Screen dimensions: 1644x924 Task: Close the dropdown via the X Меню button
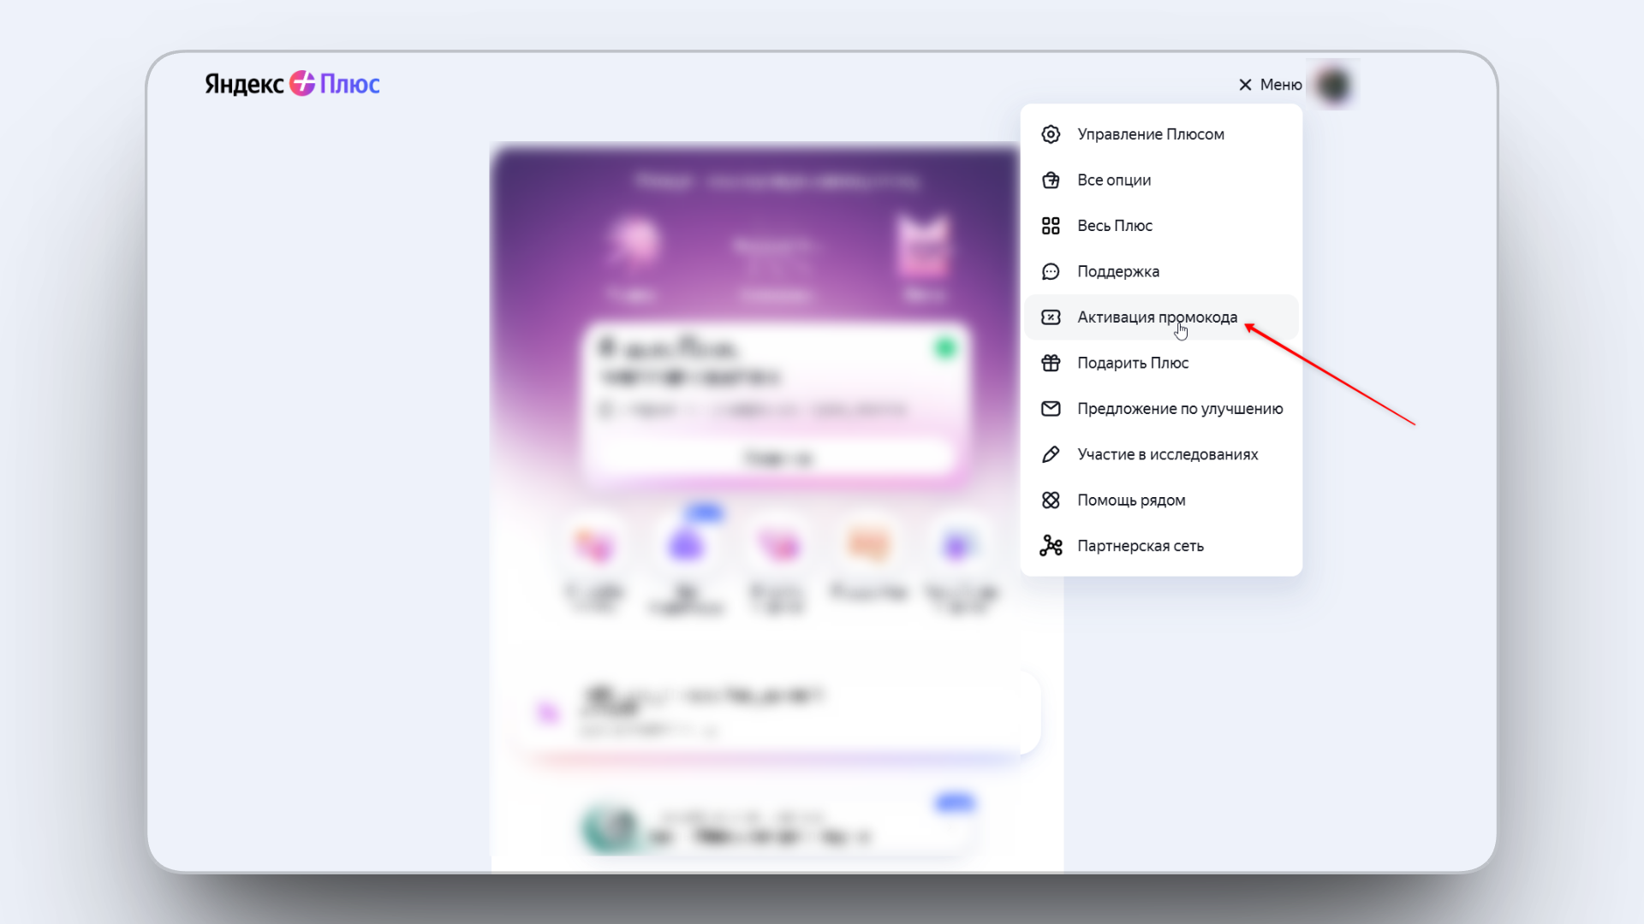click(x=1269, y=85)
